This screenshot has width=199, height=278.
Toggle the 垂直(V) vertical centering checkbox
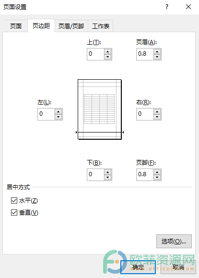click(x=14, y=212)
